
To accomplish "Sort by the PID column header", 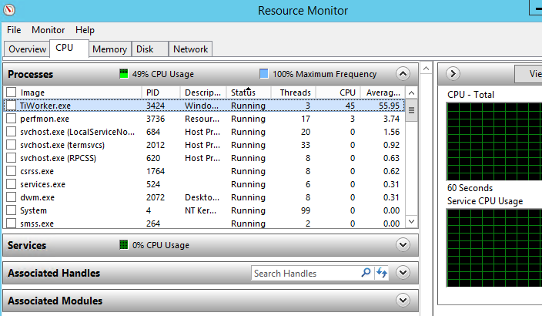I will [161, 92].
